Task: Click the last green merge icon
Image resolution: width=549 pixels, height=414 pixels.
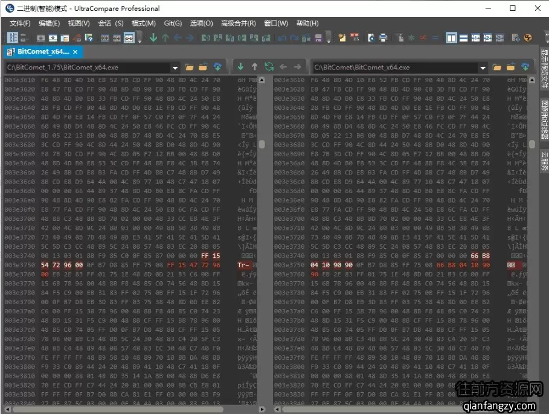Action: [x=266, y=38]
